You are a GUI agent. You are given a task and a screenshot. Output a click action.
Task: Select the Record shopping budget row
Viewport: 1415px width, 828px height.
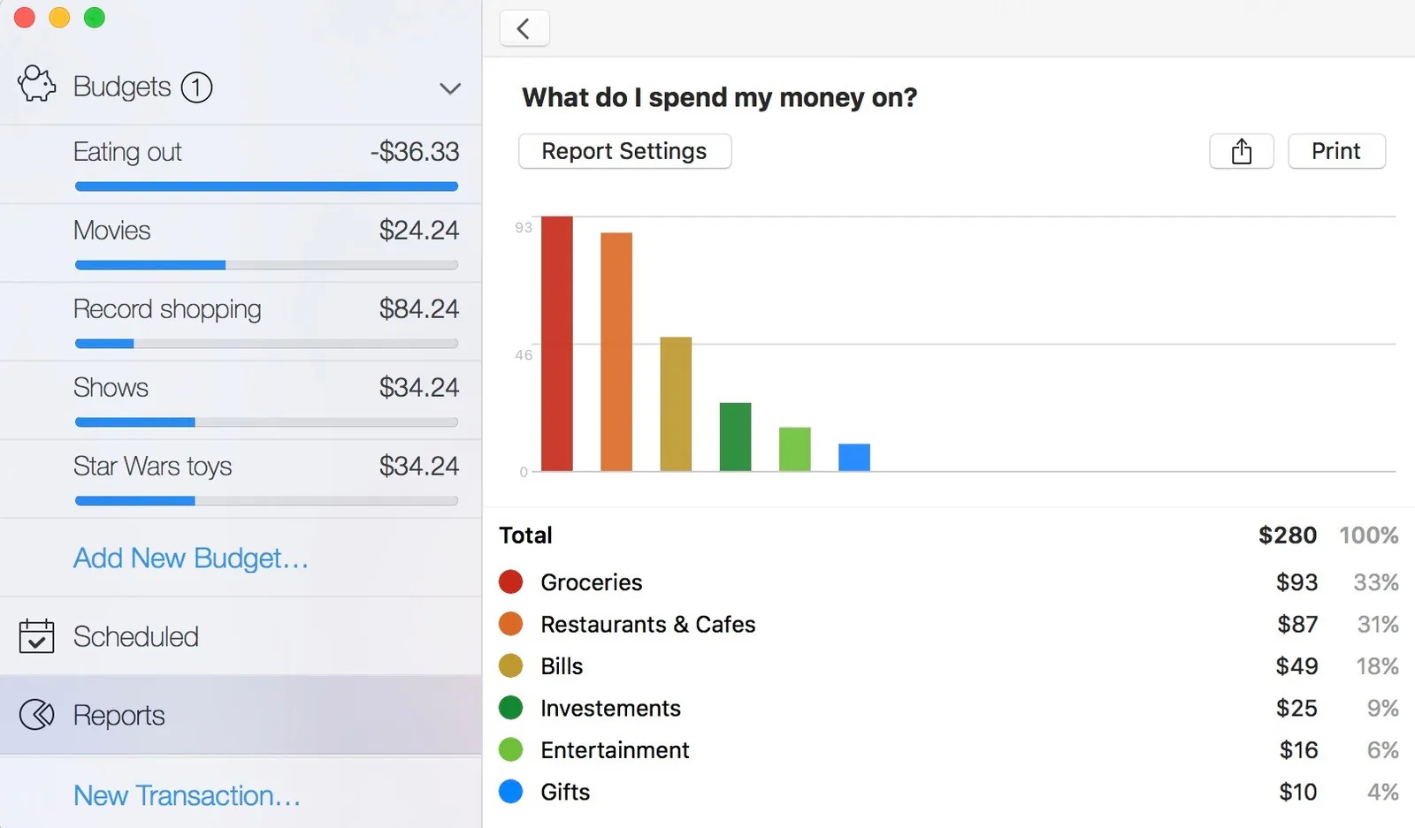(x=241, y=322)
